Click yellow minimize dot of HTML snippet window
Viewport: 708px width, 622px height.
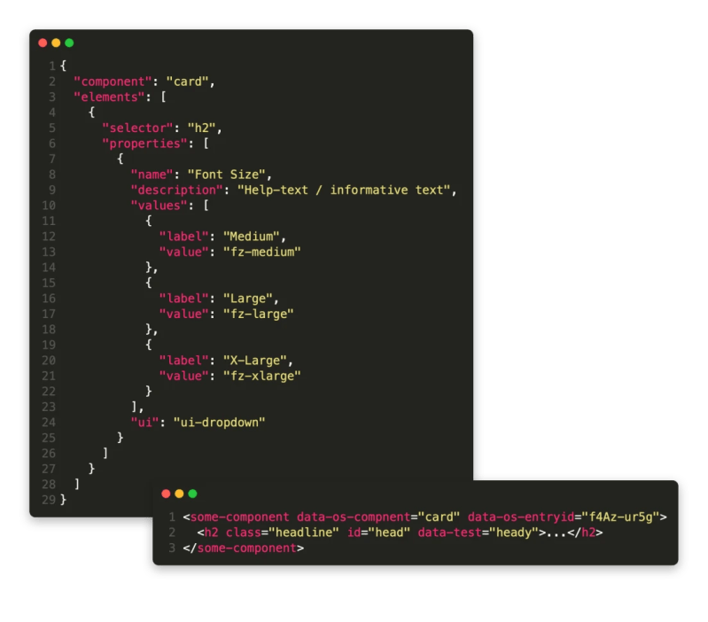[x=179, y=494]
